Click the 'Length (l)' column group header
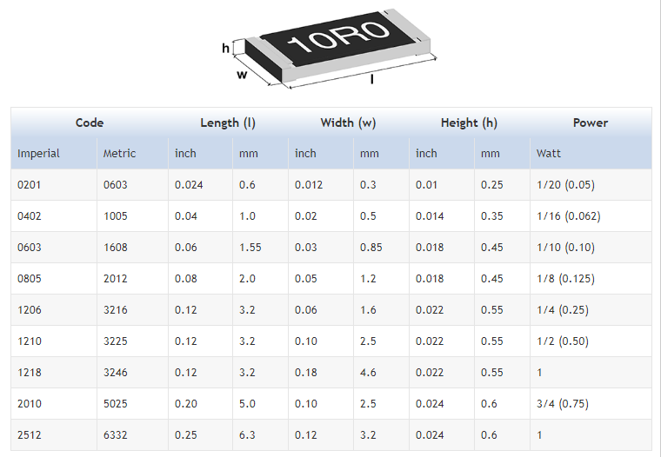The image size is (661, 457). pyautogui.click(x=228, y=123)
